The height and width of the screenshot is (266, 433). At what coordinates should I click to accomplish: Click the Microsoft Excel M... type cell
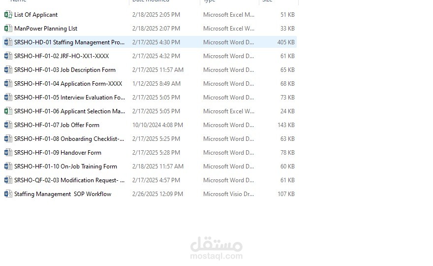(229, 15)
